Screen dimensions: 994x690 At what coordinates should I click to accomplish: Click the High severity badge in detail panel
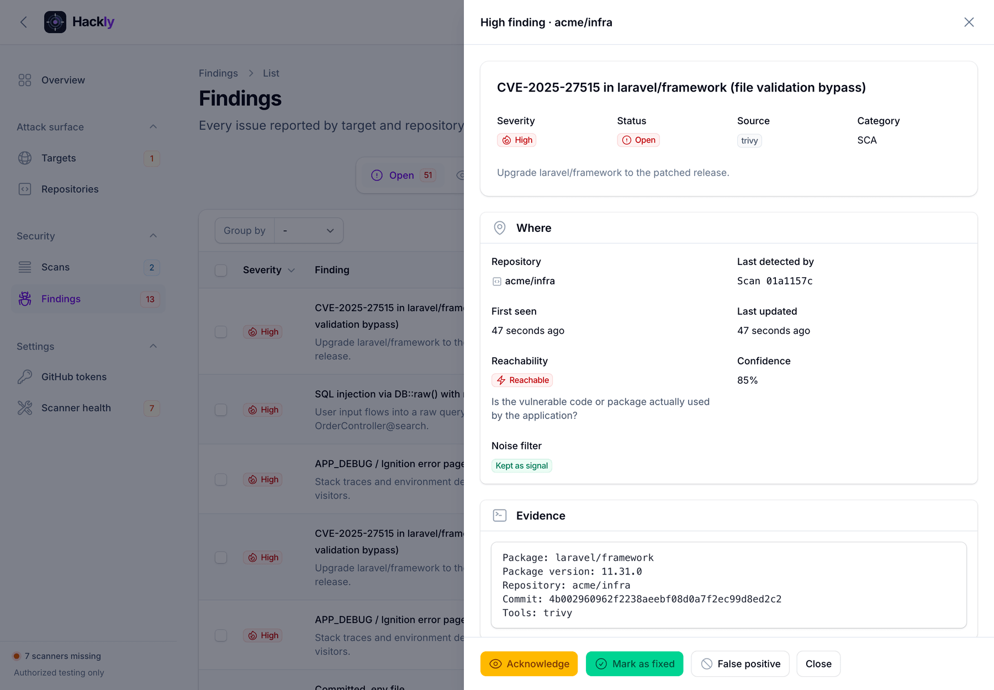click(516, 140)
